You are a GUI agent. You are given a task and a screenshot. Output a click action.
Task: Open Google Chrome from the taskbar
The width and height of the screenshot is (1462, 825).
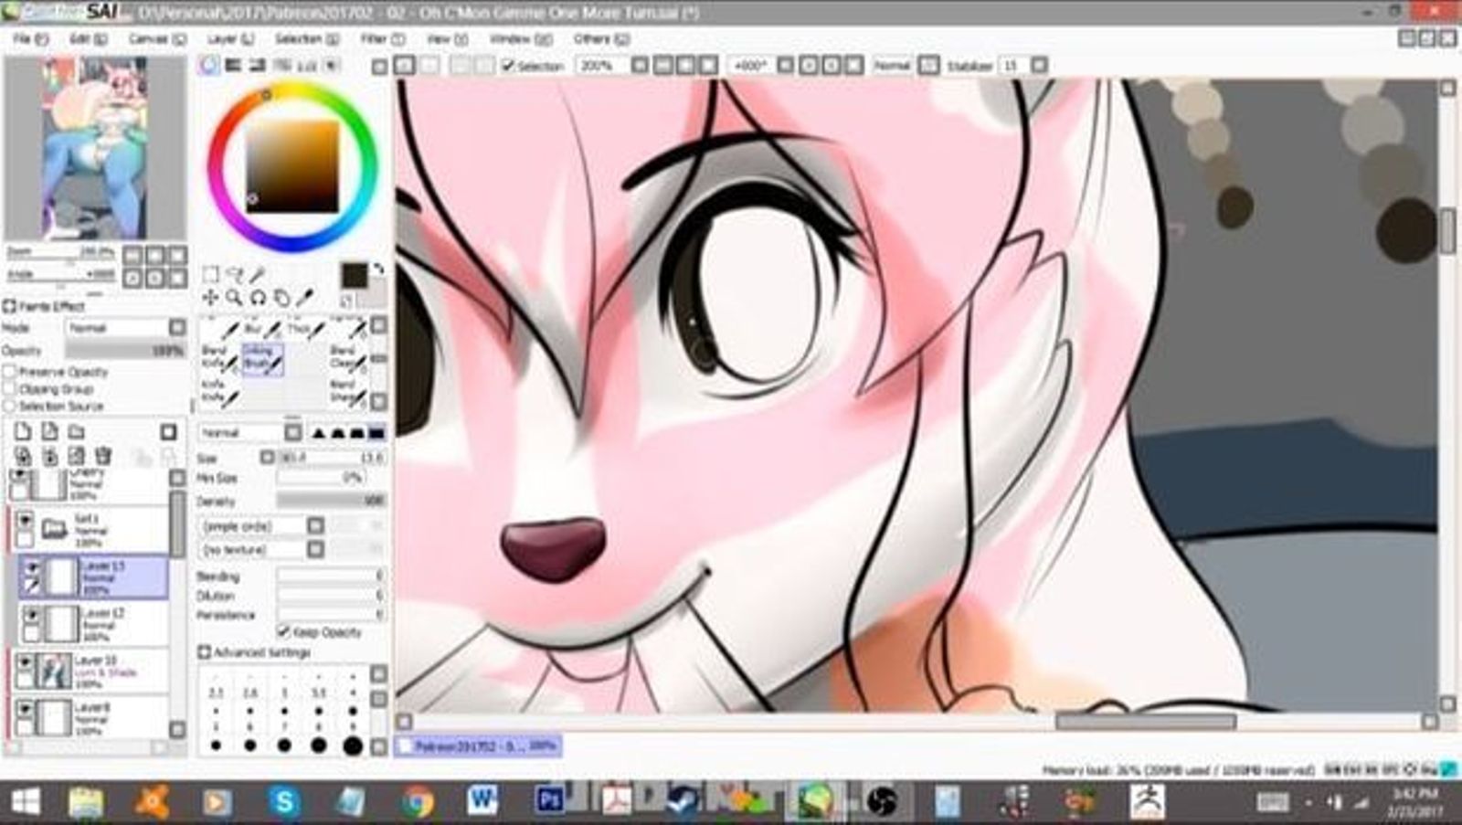click(x=418, y=802)
